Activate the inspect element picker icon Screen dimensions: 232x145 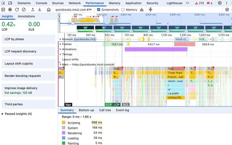(3, 3)
